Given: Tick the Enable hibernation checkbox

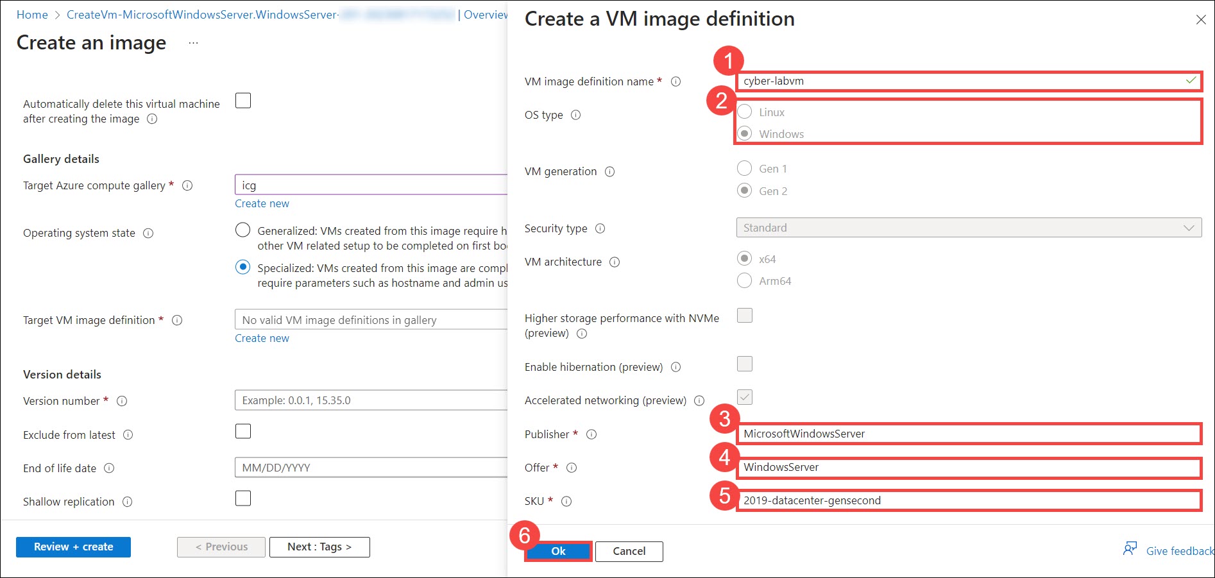Looking at the screenshot, I should pyautogui.click(x=745, y=364).
